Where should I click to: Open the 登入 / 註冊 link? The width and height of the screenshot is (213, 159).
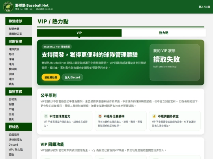coord(204,7)
